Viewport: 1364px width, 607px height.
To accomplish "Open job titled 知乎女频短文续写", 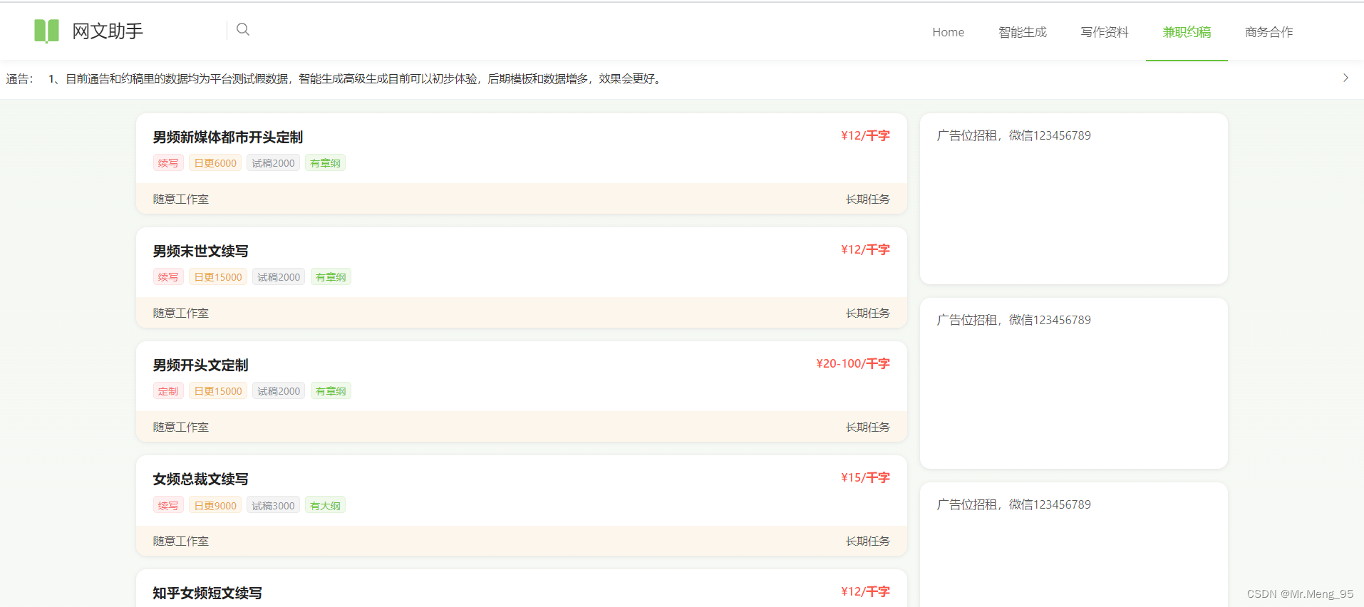I will tap(207, 593).
